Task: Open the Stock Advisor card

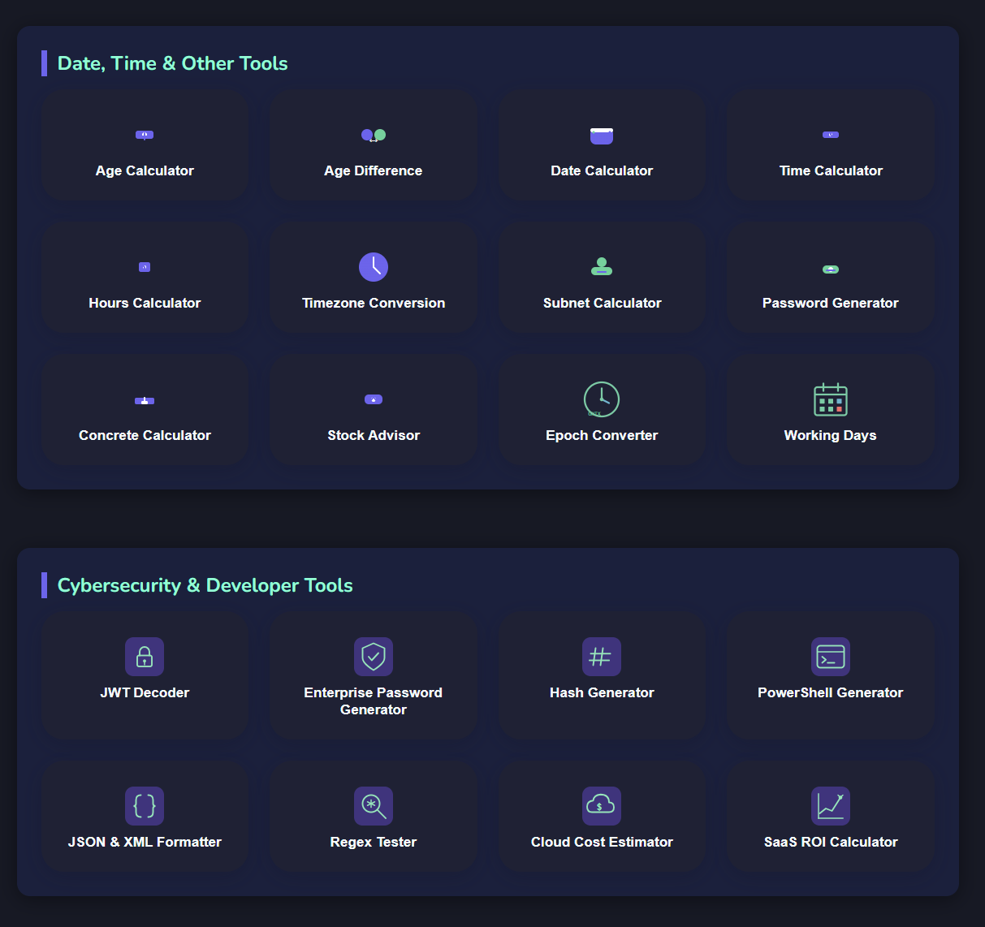Action: click(x=373, y=410)
